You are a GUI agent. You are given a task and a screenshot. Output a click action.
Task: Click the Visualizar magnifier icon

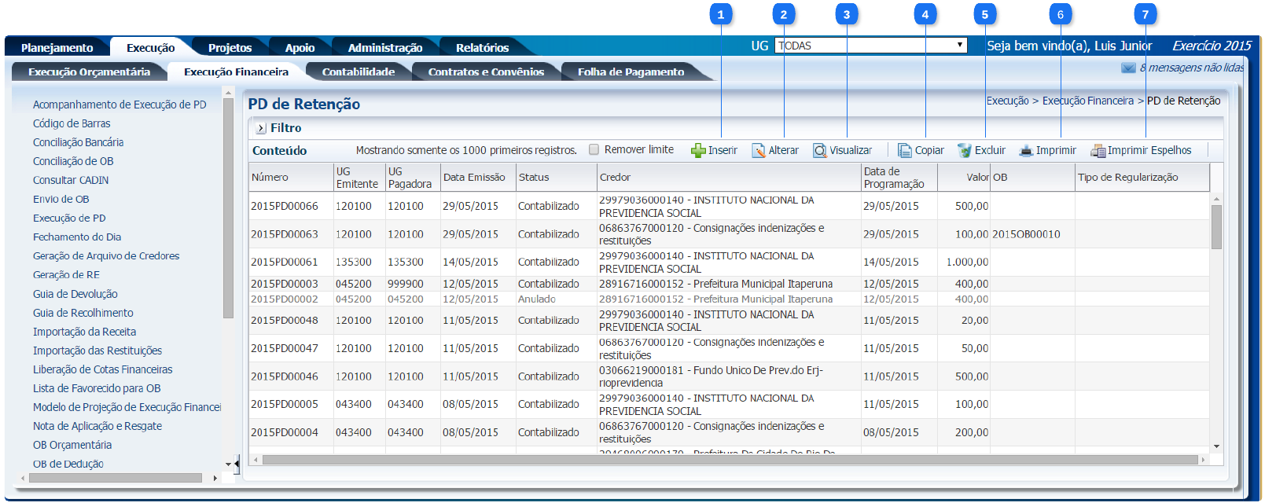tap(820, 151)
